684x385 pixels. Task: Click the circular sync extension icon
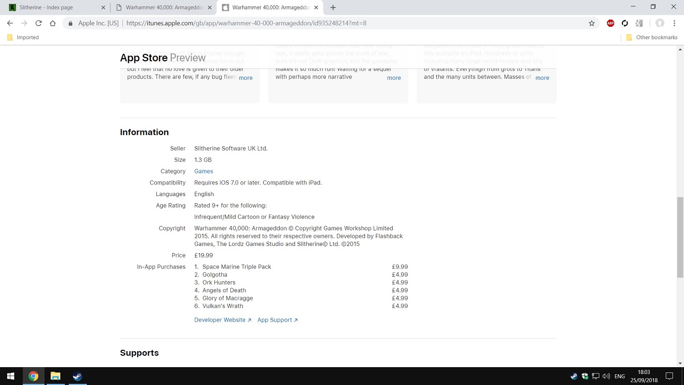pyautogui.click(x=625, y=23)
